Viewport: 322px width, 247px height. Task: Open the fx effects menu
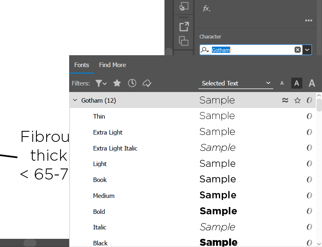(x=206, y=9)
